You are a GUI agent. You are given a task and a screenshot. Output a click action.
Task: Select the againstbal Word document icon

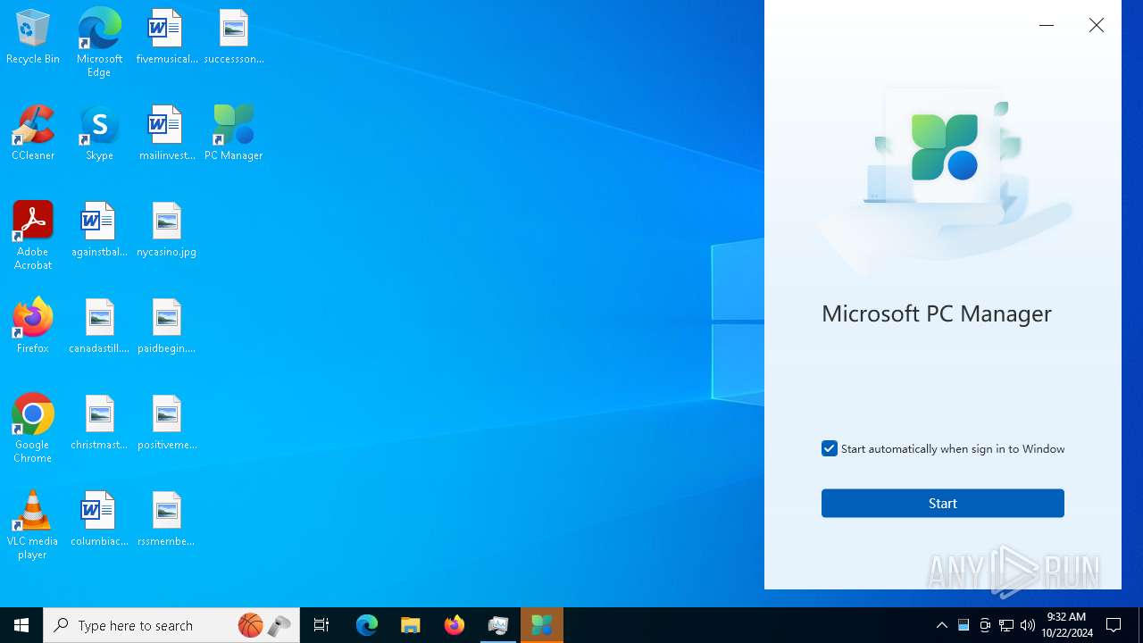[99, 230]
